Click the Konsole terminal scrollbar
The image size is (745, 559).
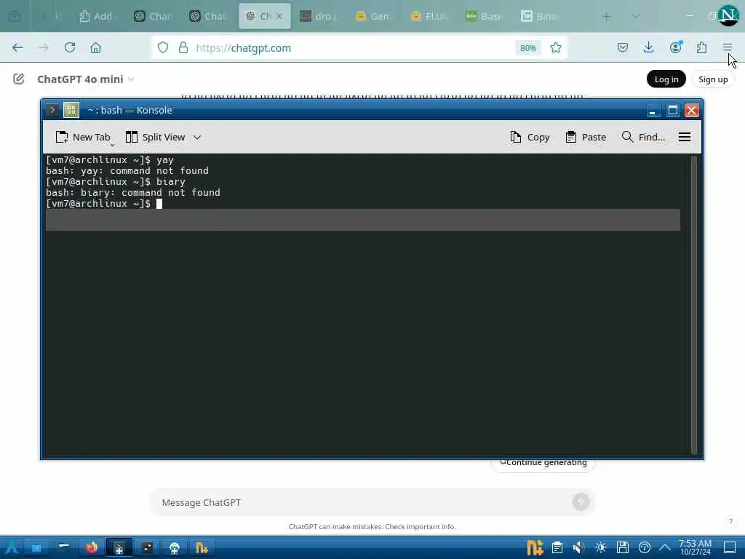point(693,304)
